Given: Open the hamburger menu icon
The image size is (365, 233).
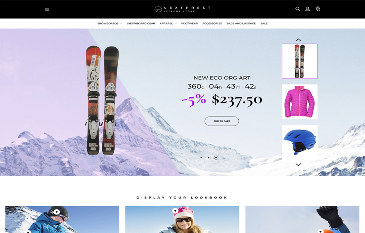Looking at the screenshot, I should tap(47, 9).
